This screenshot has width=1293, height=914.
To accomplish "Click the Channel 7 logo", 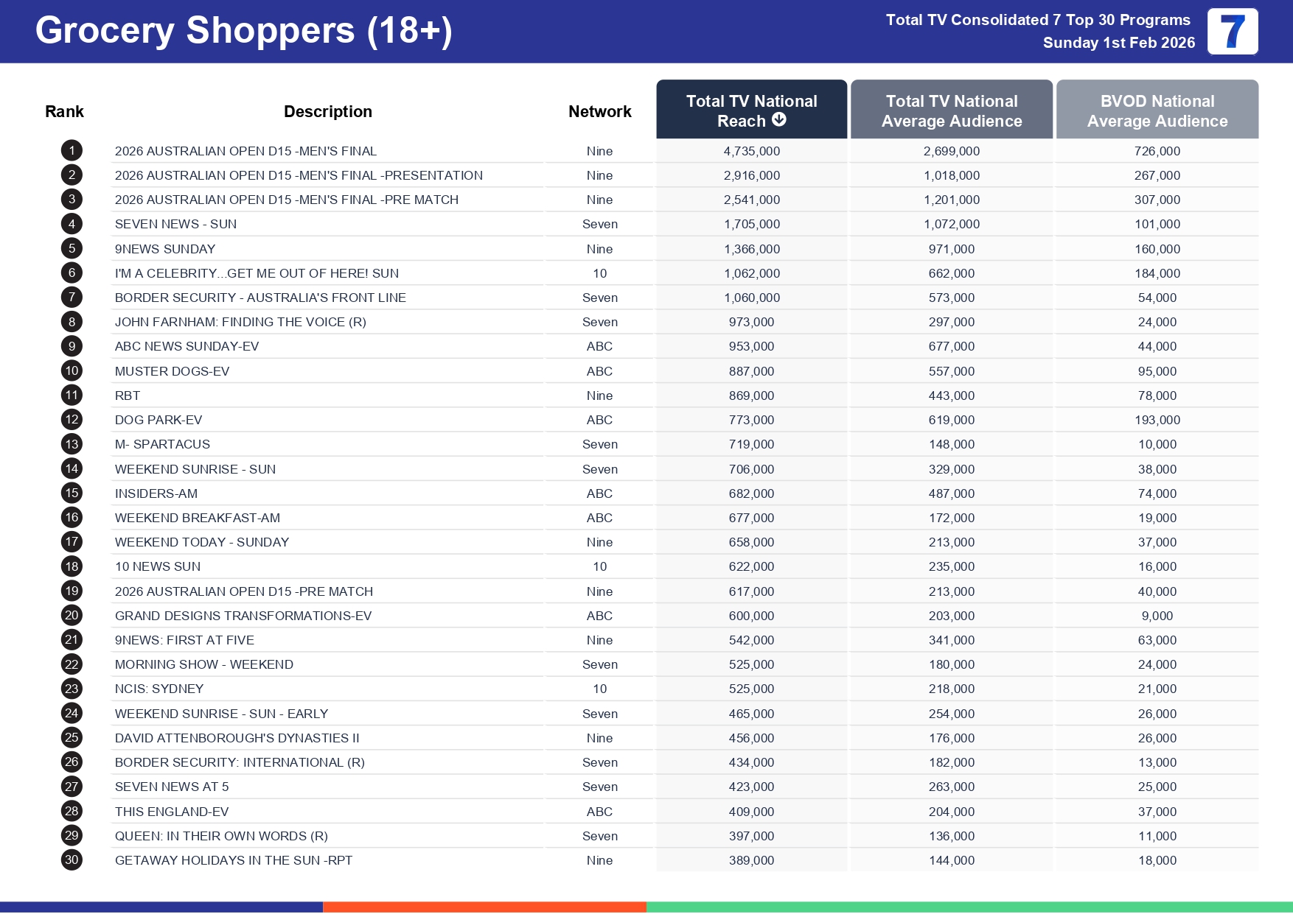I will (x=1232, y=32).
